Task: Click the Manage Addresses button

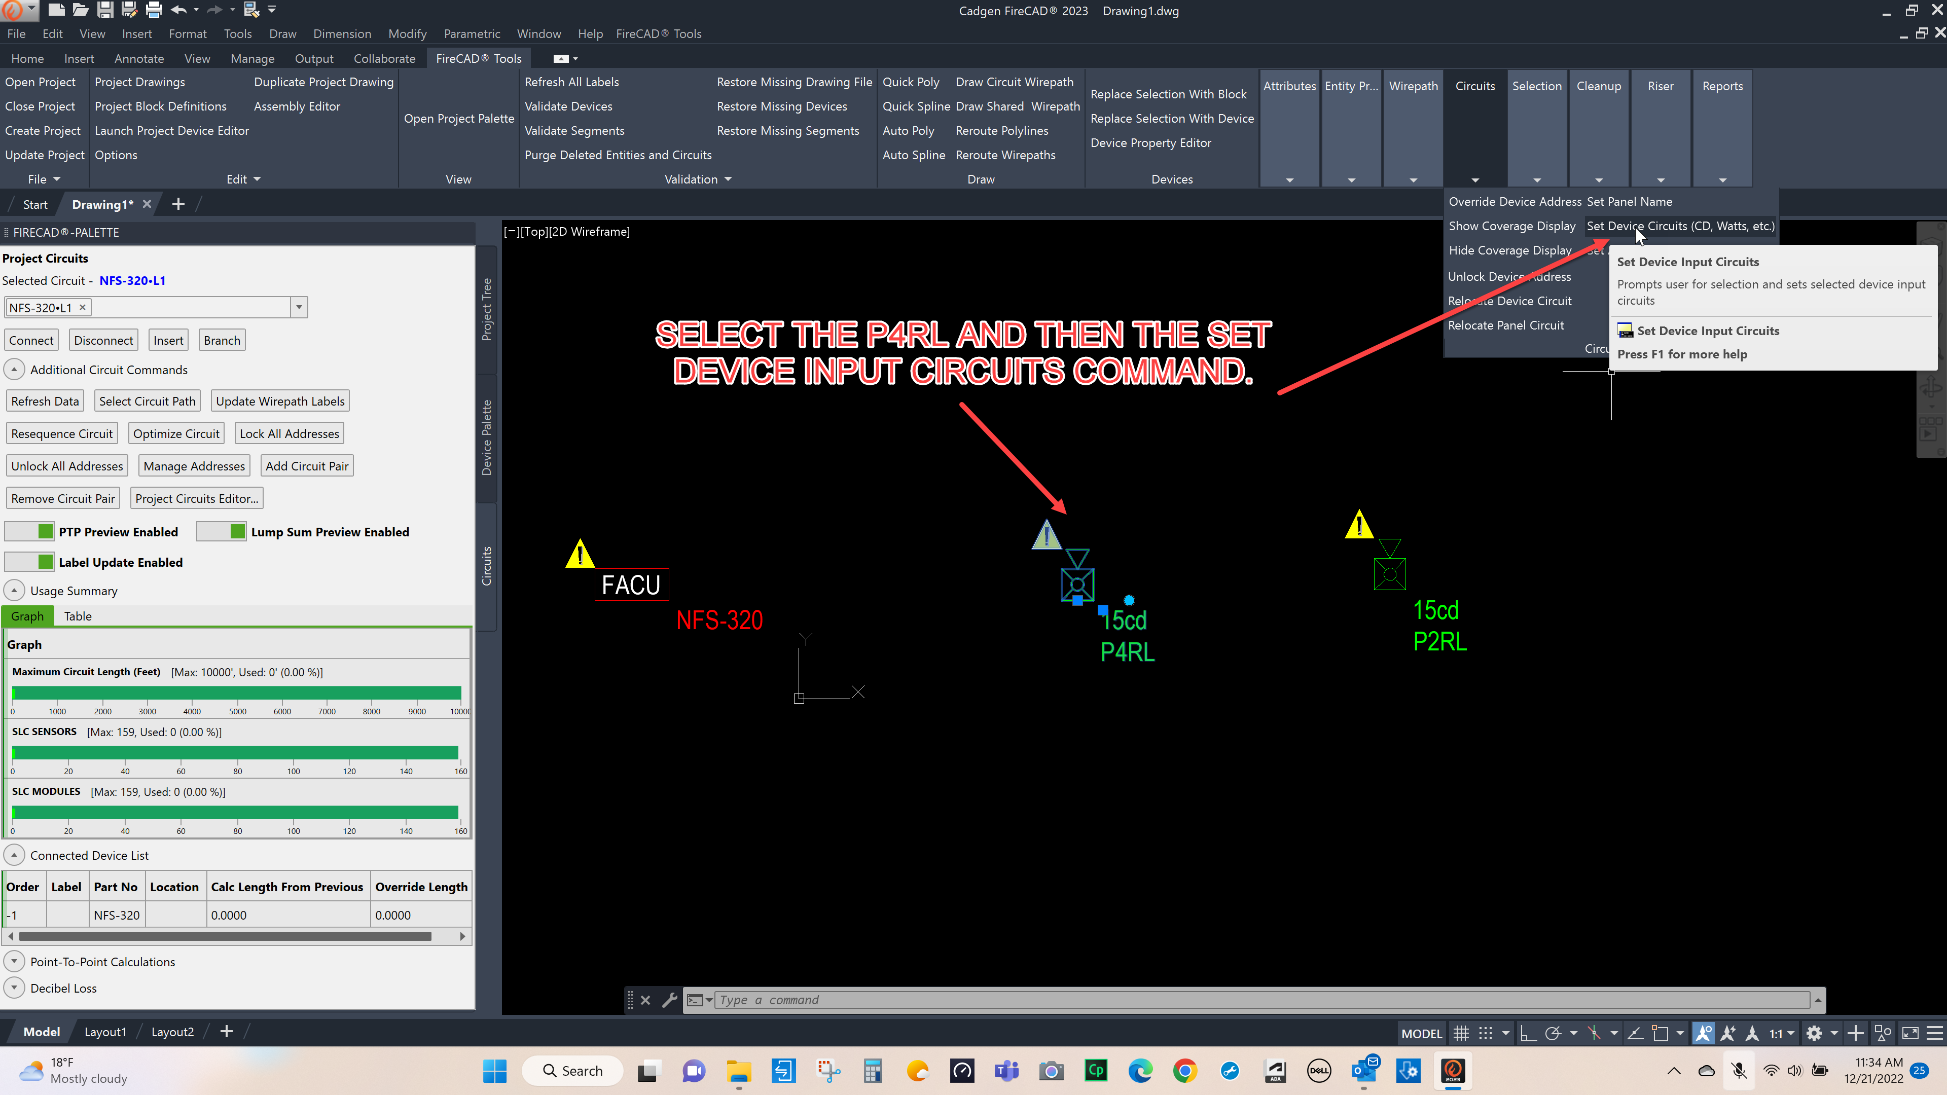Action: [194, 466]
